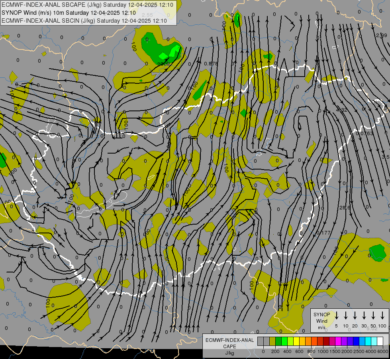Click the 0.177 value on the map
The width and height of the screenshot is (390, 359).
[x=323, y=233]
